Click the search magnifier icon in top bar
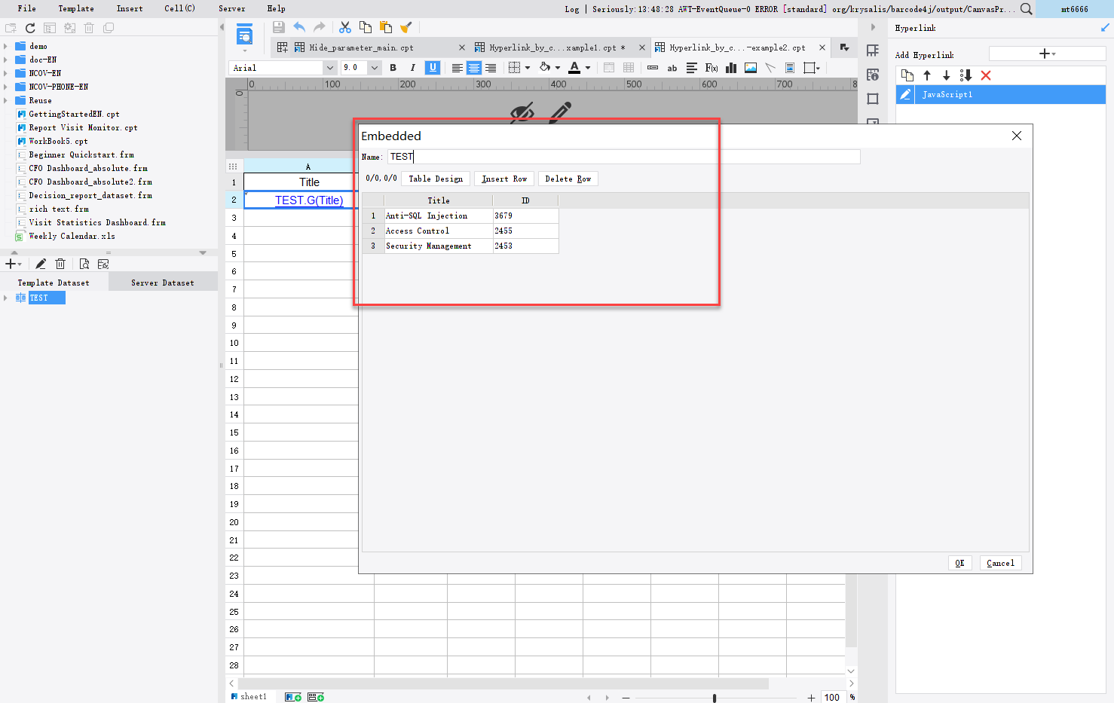The width and height of the screenshot is (1114, 703). point(1027,9)
